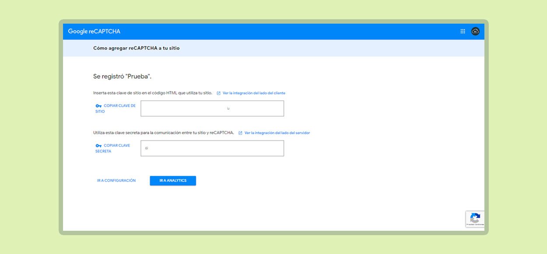
Task: Click the 'Utiliza esta clave secreta' instruction text
Action: pos(164,133)
